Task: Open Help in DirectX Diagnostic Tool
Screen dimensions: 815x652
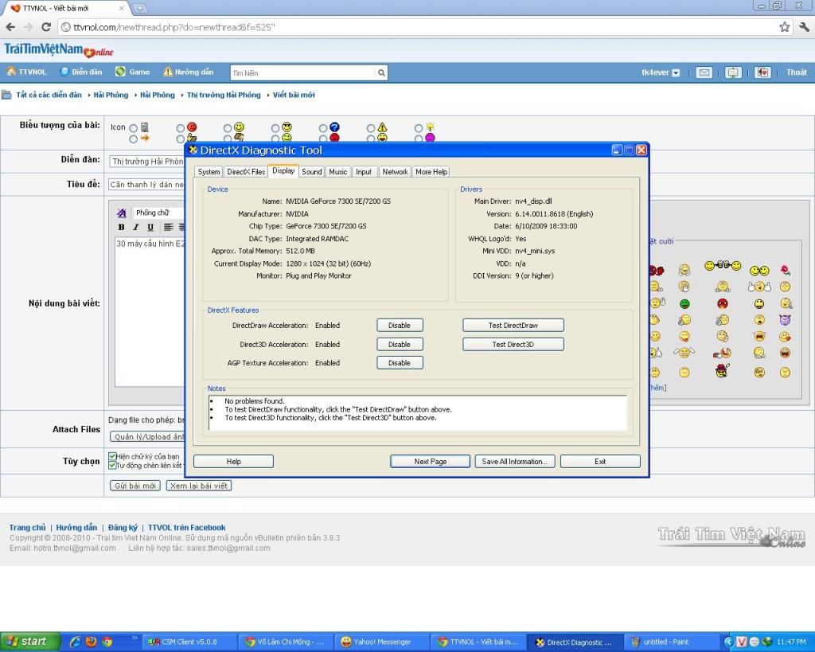Action: point(233,462)
